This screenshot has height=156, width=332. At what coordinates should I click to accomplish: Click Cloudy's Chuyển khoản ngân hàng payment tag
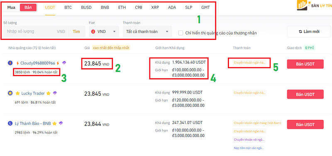coord(249,63)
